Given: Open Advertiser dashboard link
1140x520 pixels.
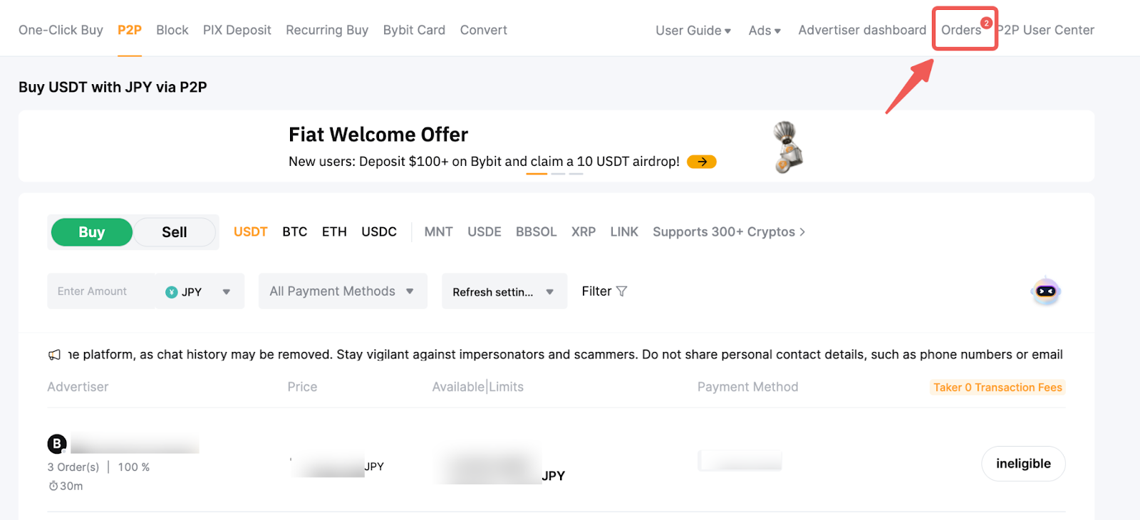Looking at the screenshot, I should [x=861, y=30].
